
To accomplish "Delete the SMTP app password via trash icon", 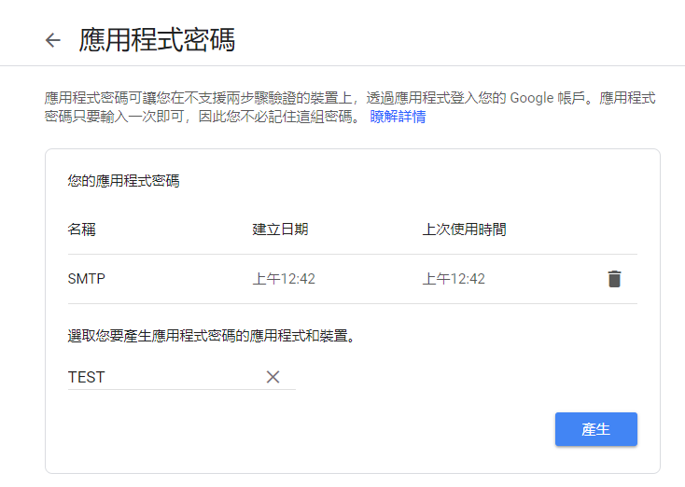I will point(614,279).
